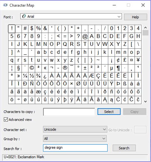Select the plus-minus ± character
This screenshot has height=162, width=151.
[85, 68]
